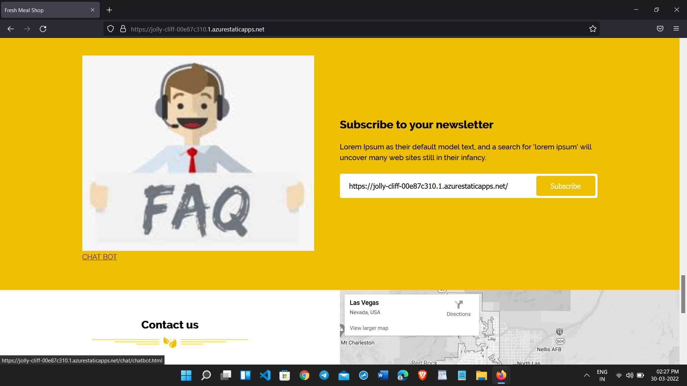Open Task View on taskbar
This screenshot has height=386, width=687.
(x=226, y=375)
